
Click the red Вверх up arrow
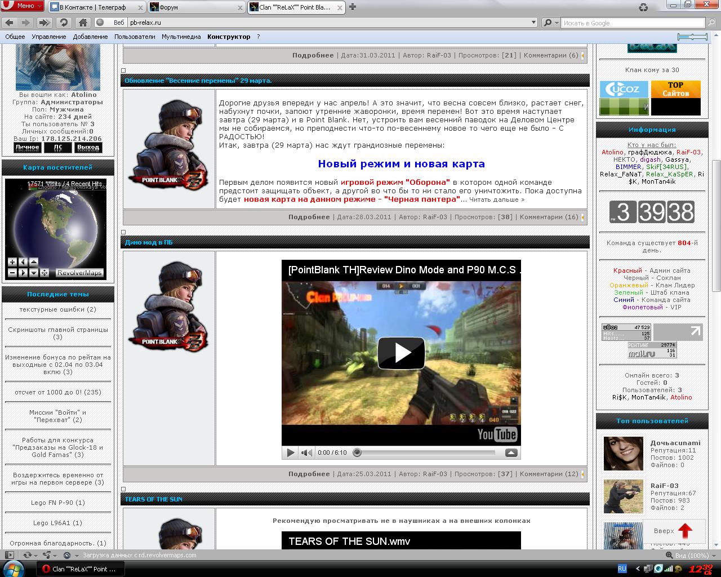click(684, 531)
